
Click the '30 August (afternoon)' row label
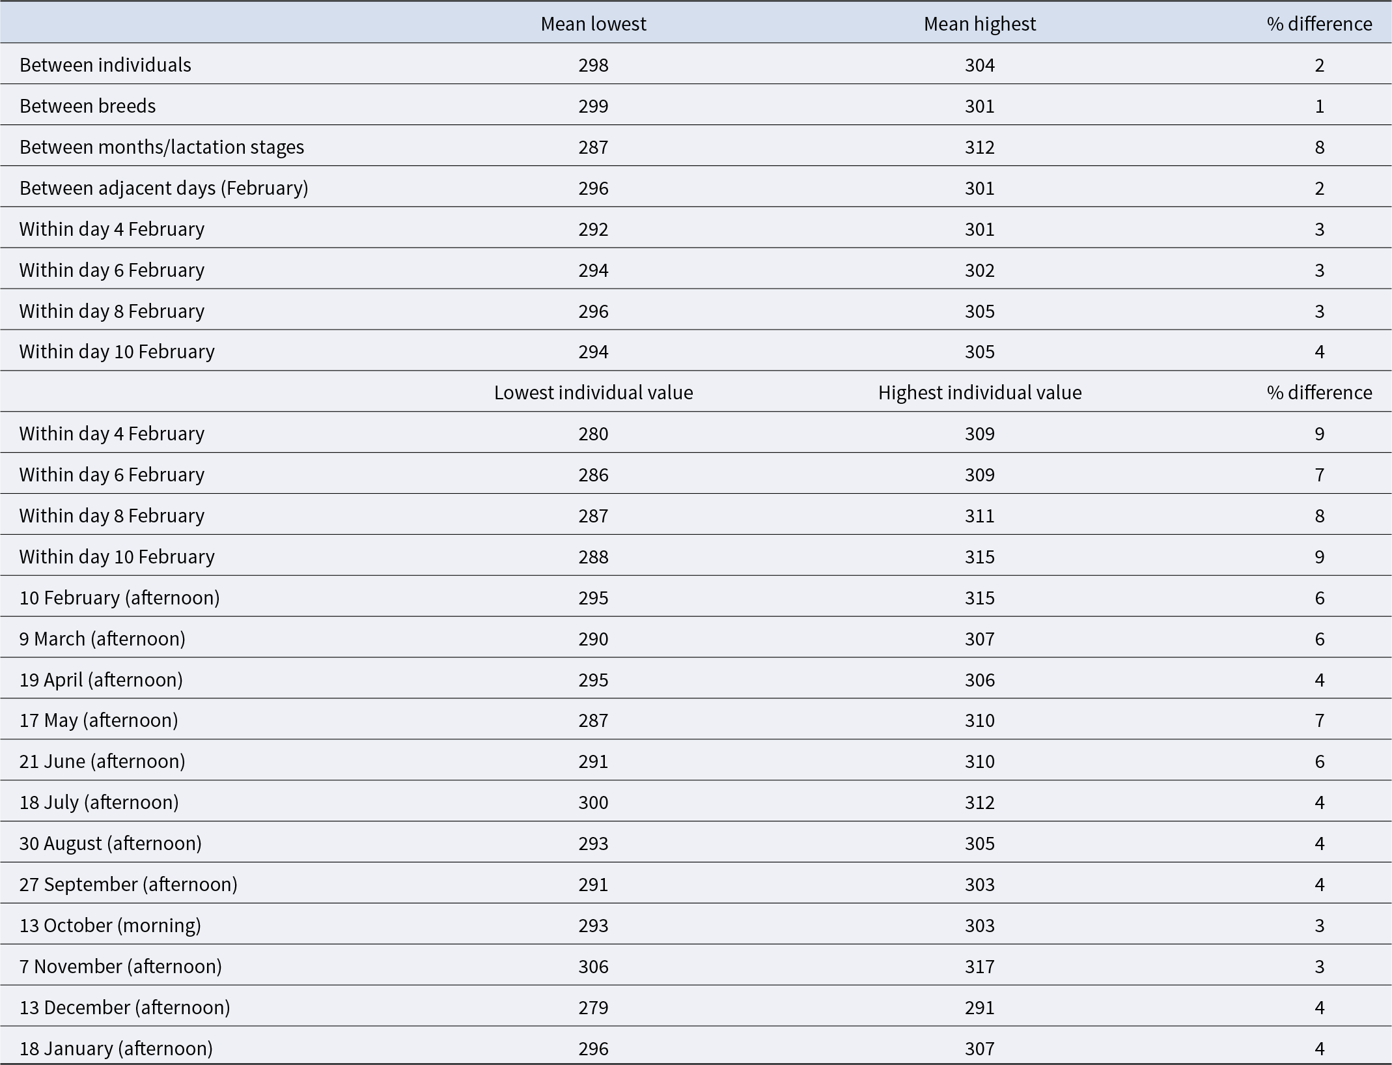click(x=110, y=844)
